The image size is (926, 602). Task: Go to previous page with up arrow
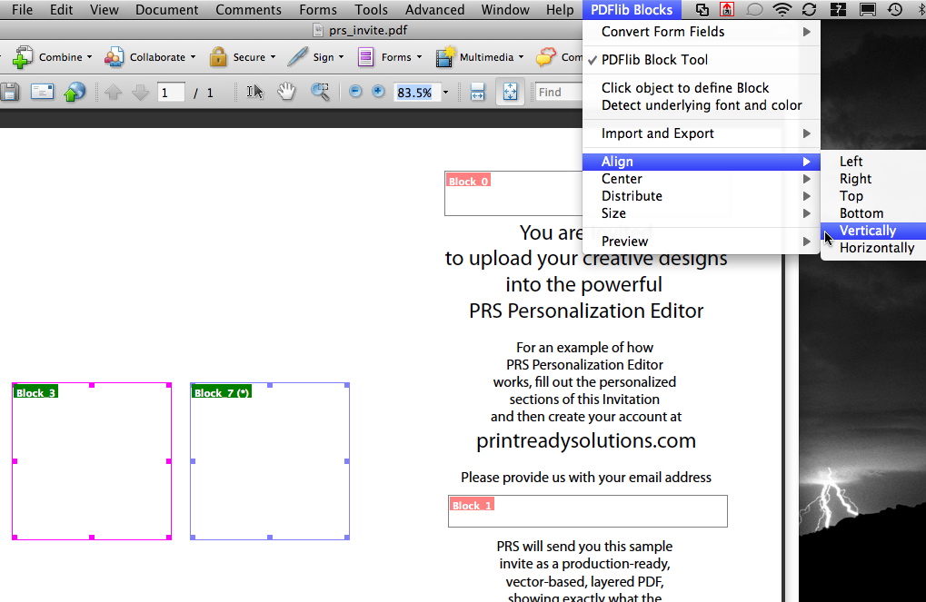113,92
